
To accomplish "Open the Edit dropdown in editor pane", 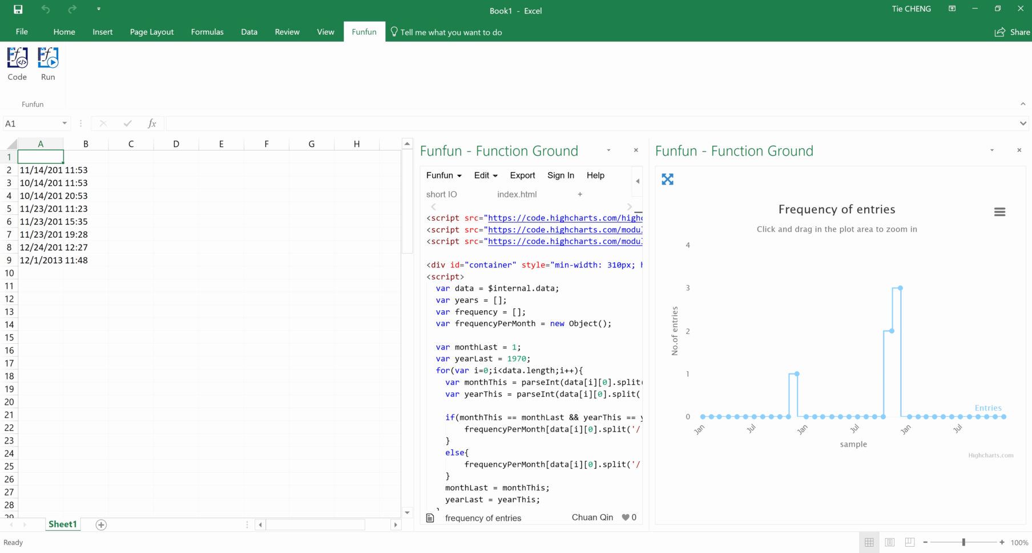I will pyautogui.click(x=486, y=176).
